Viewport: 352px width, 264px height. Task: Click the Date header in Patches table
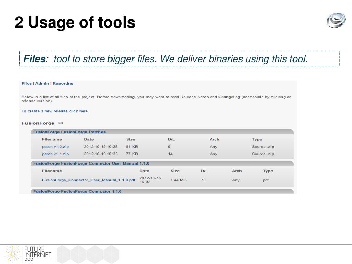click(89, 139)
